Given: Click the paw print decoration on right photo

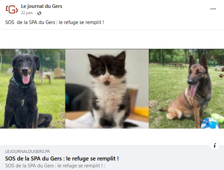Looking at the screenshot, I should point(221,75).
